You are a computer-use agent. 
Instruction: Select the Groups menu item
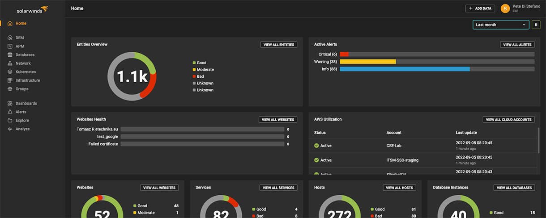tap(22, 89)
